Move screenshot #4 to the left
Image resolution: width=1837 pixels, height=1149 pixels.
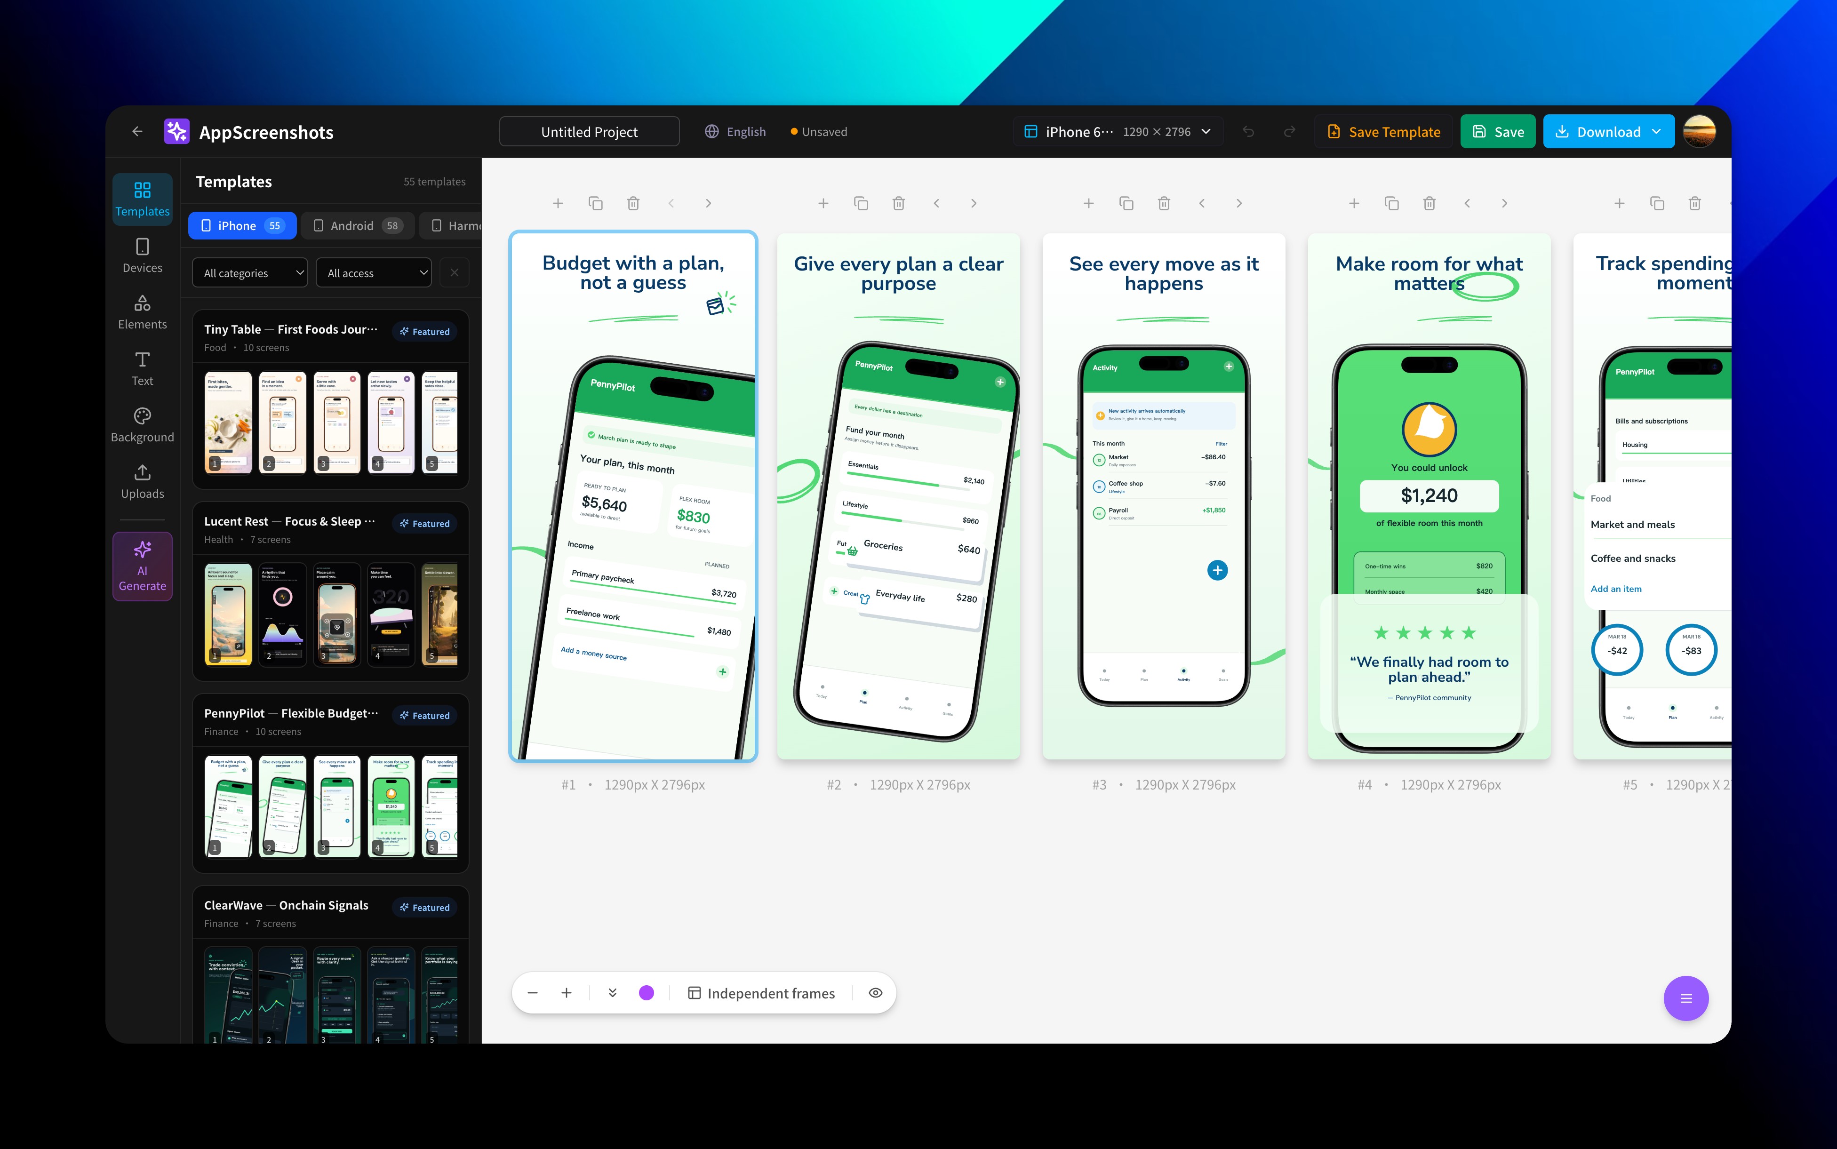click(x=1467, y=203)
